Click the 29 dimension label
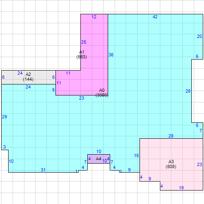This screenshot has width=204, height=204. (x=4, y=117)
